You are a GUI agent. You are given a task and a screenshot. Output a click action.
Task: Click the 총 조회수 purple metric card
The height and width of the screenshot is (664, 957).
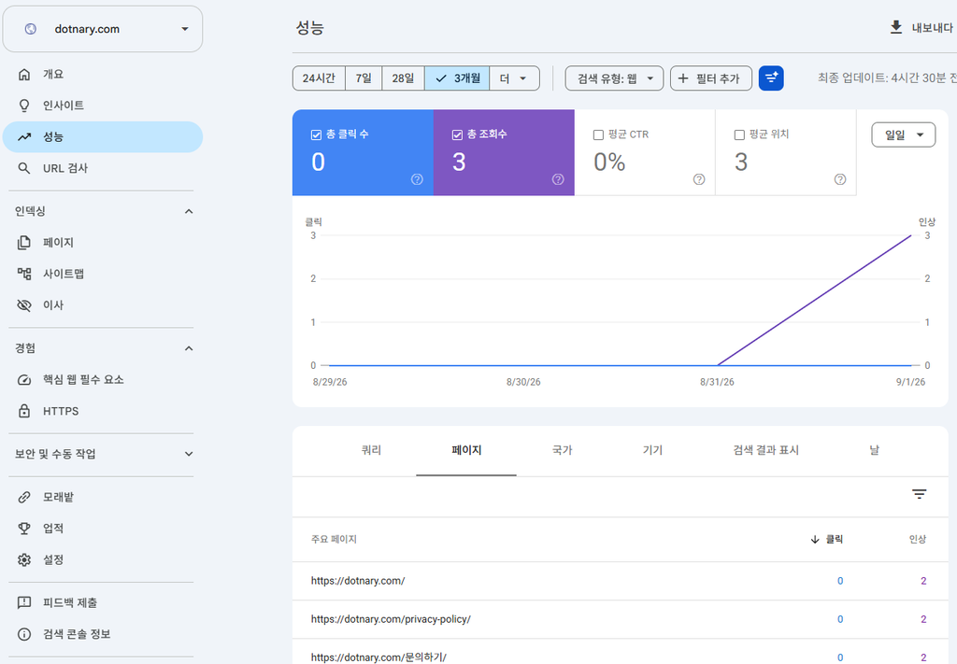pyautogui.click(x=504, y=152)
